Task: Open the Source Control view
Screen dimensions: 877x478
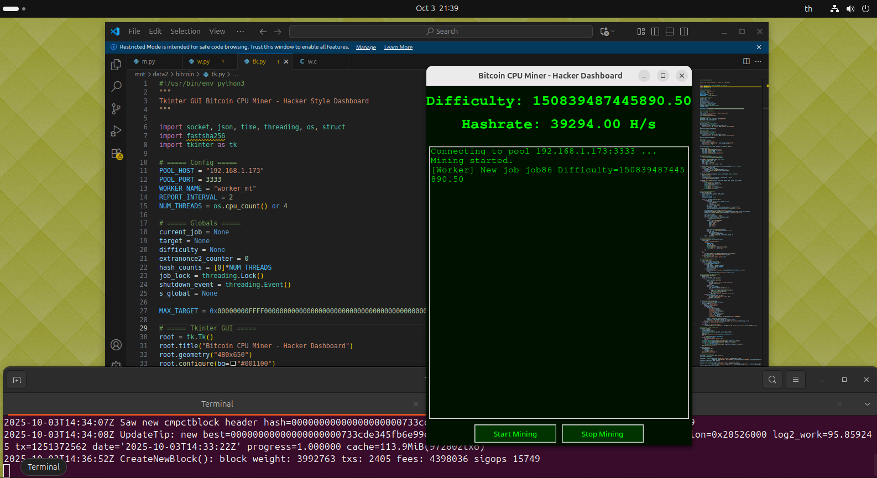Action: tap(116, 109)
